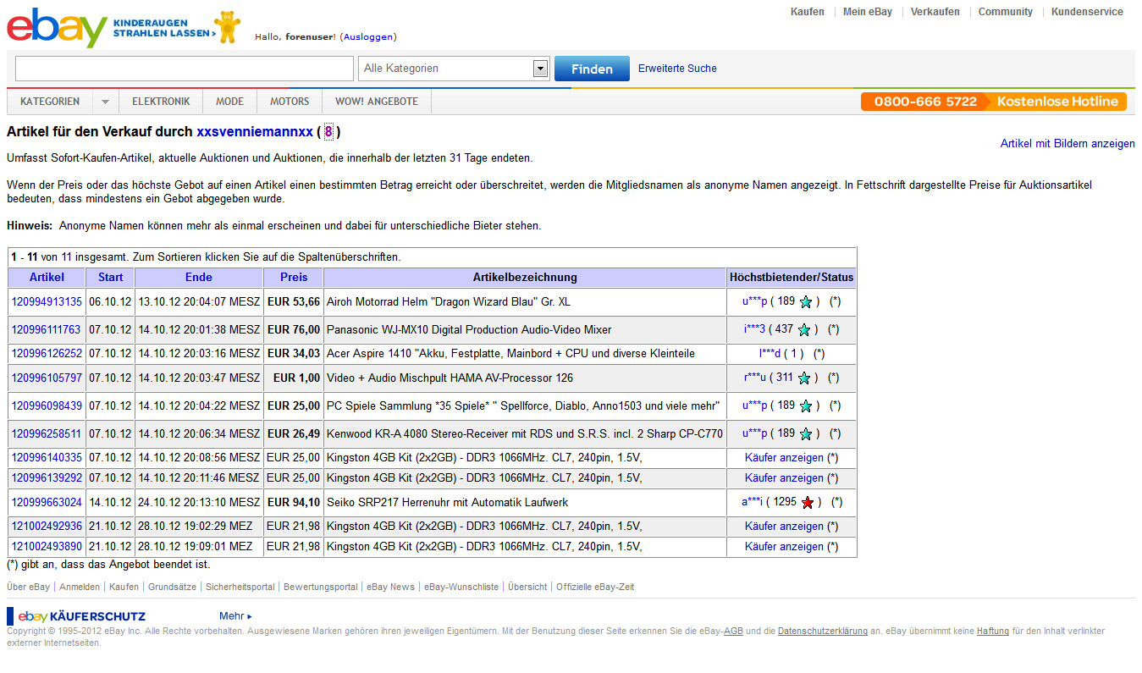1142x673 pixels.
Task: Click the AGB link in footer
Action: click(x=733, y=632)
